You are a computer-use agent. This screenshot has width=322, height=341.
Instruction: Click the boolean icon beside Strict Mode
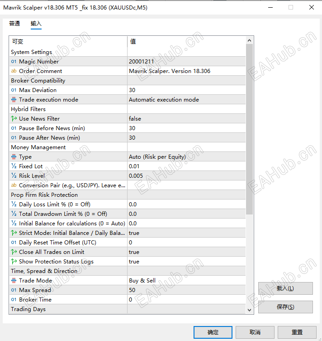(x=14, y=233)
